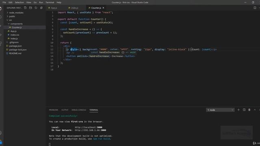Open package.json in the file tree
This screenshot has width=260, height=146.
(15, 46)
